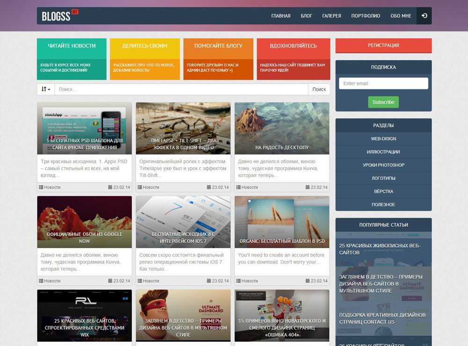Open the WIX websites article thumbnail
The height and width of the screenshot is (346, 468).
[x=84, y=316]
